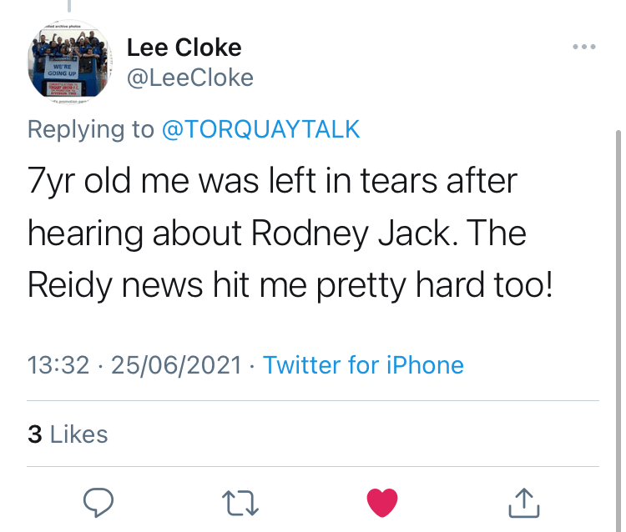Viewport: 626px width, 532px height.
Task: Unlike the tweet via the red heart
Action: coord(382,501)
